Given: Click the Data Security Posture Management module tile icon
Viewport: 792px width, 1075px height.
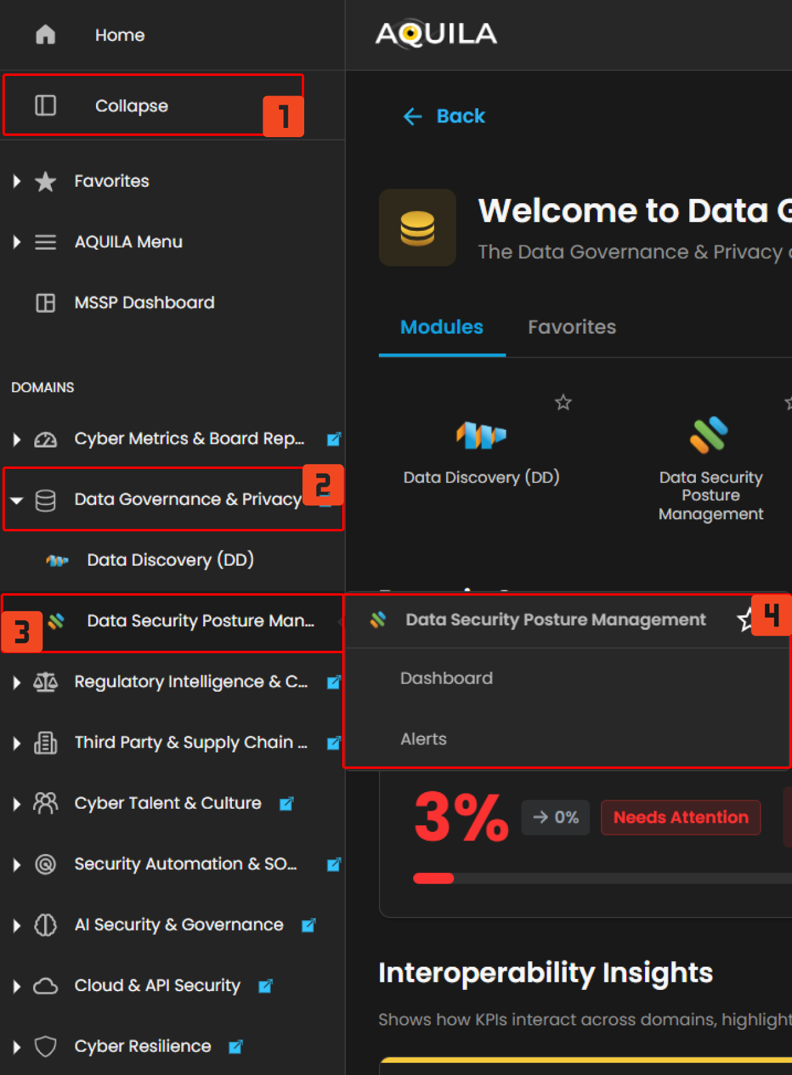Looking at the screenshot, I should click(x=709, y=435).
